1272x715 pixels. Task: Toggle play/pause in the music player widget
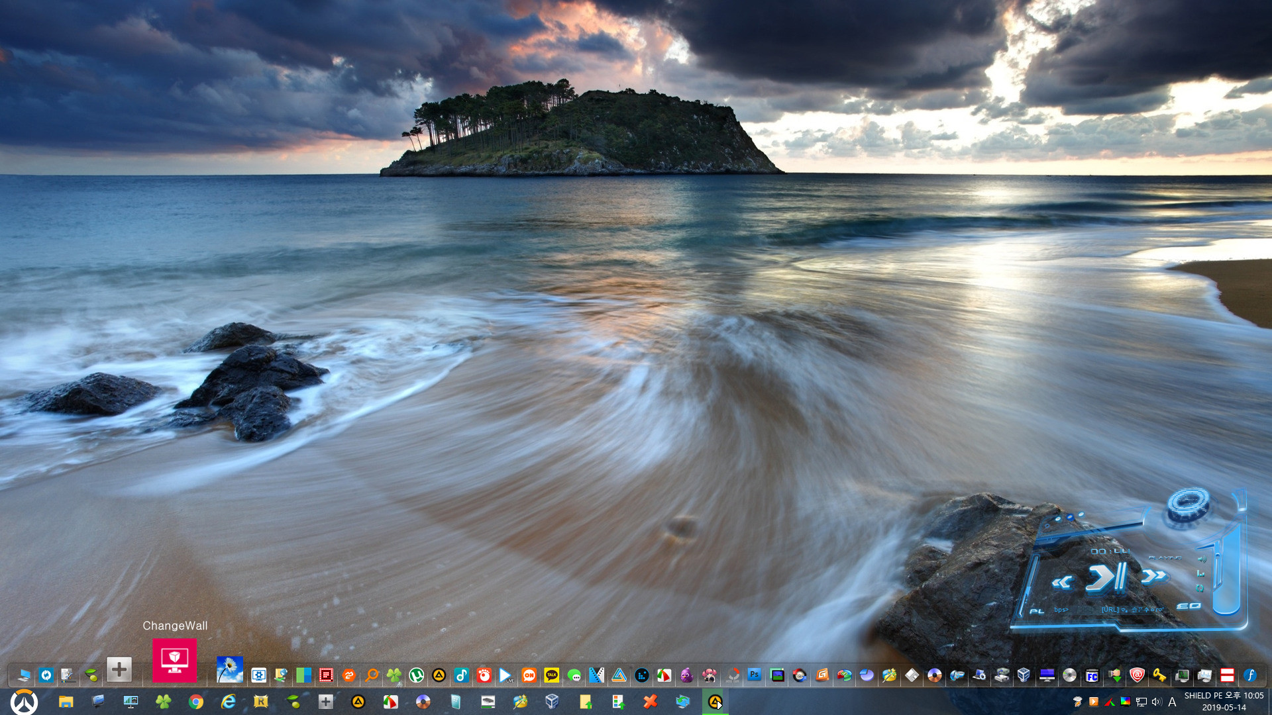click(1106, 577)
